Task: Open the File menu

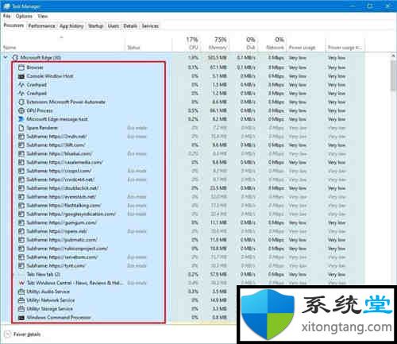Action: coord(7,16)
